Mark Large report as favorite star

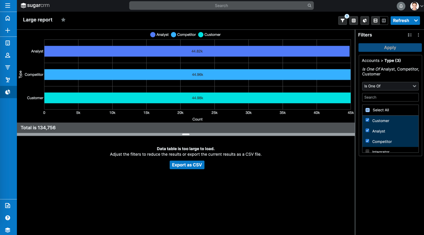coord(63,20)
